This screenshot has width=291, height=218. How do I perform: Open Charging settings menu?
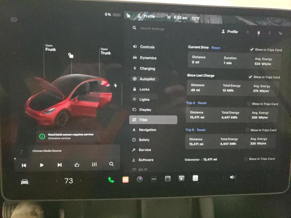coord(144,69)
